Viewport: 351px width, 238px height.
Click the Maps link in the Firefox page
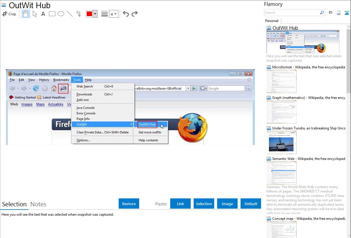point(40,104)
